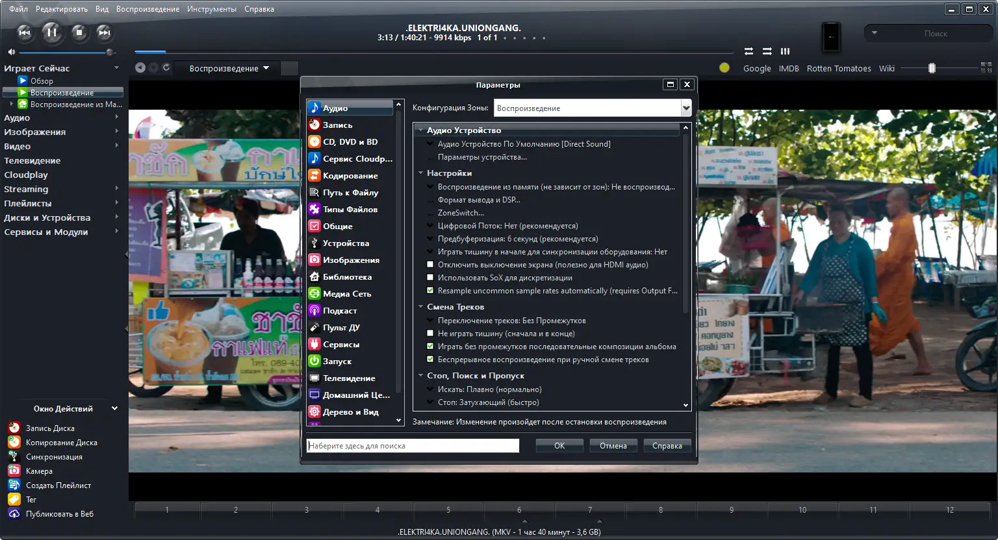Skip to next track button
998x540 pixels.
(104, 32)
